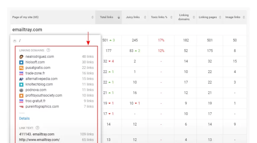Open alternativepedia.com domain link
This screenshot has height=143, width=257.
click(41, 79)
